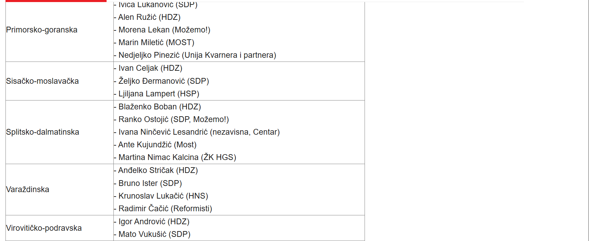Select the Željko Đermanović (SDP) line
This screenshot has height=241, width=589.
tap(163, 81)
